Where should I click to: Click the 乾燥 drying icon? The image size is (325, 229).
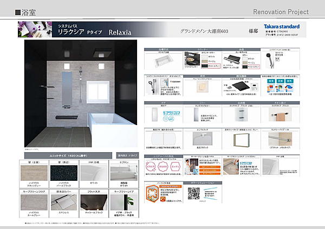(x=280, y=81)
